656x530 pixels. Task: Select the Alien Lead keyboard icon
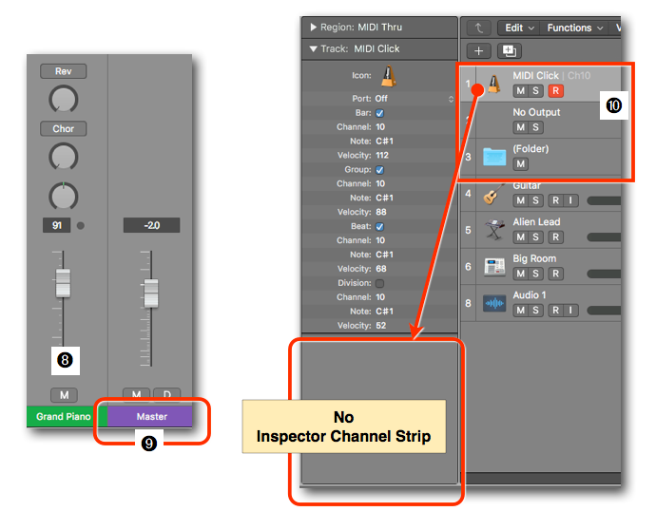click(493, 231)
